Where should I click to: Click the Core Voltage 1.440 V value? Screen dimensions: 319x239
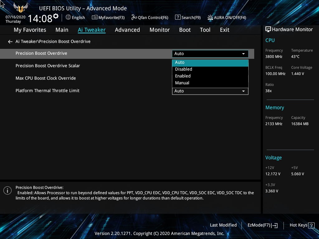[x=298, y=74]
